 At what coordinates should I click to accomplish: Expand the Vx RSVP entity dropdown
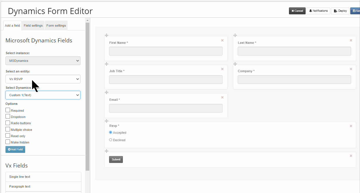coord(43,79)
